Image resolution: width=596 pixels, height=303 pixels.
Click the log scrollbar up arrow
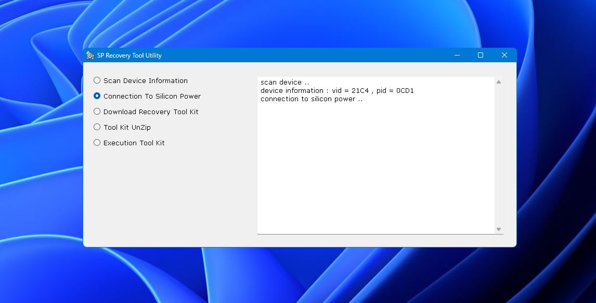pos(499,82)
